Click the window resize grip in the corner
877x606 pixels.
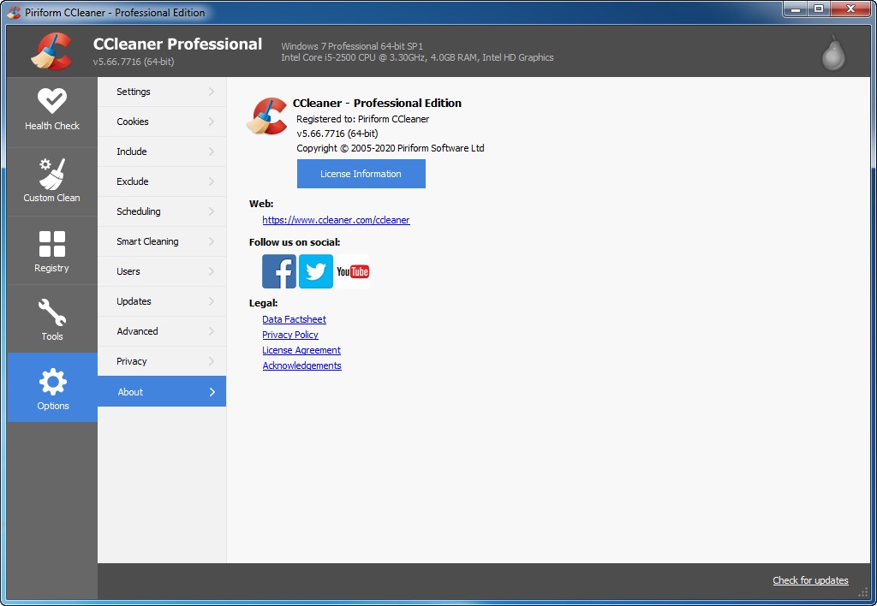863,593
